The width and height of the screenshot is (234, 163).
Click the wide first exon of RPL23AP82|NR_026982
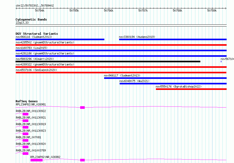(37, 160)
